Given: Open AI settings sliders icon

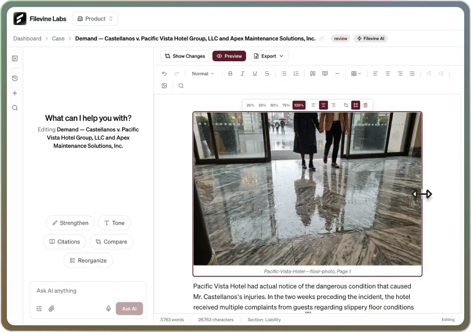Looking at the screenshot, I should (39, 308).
